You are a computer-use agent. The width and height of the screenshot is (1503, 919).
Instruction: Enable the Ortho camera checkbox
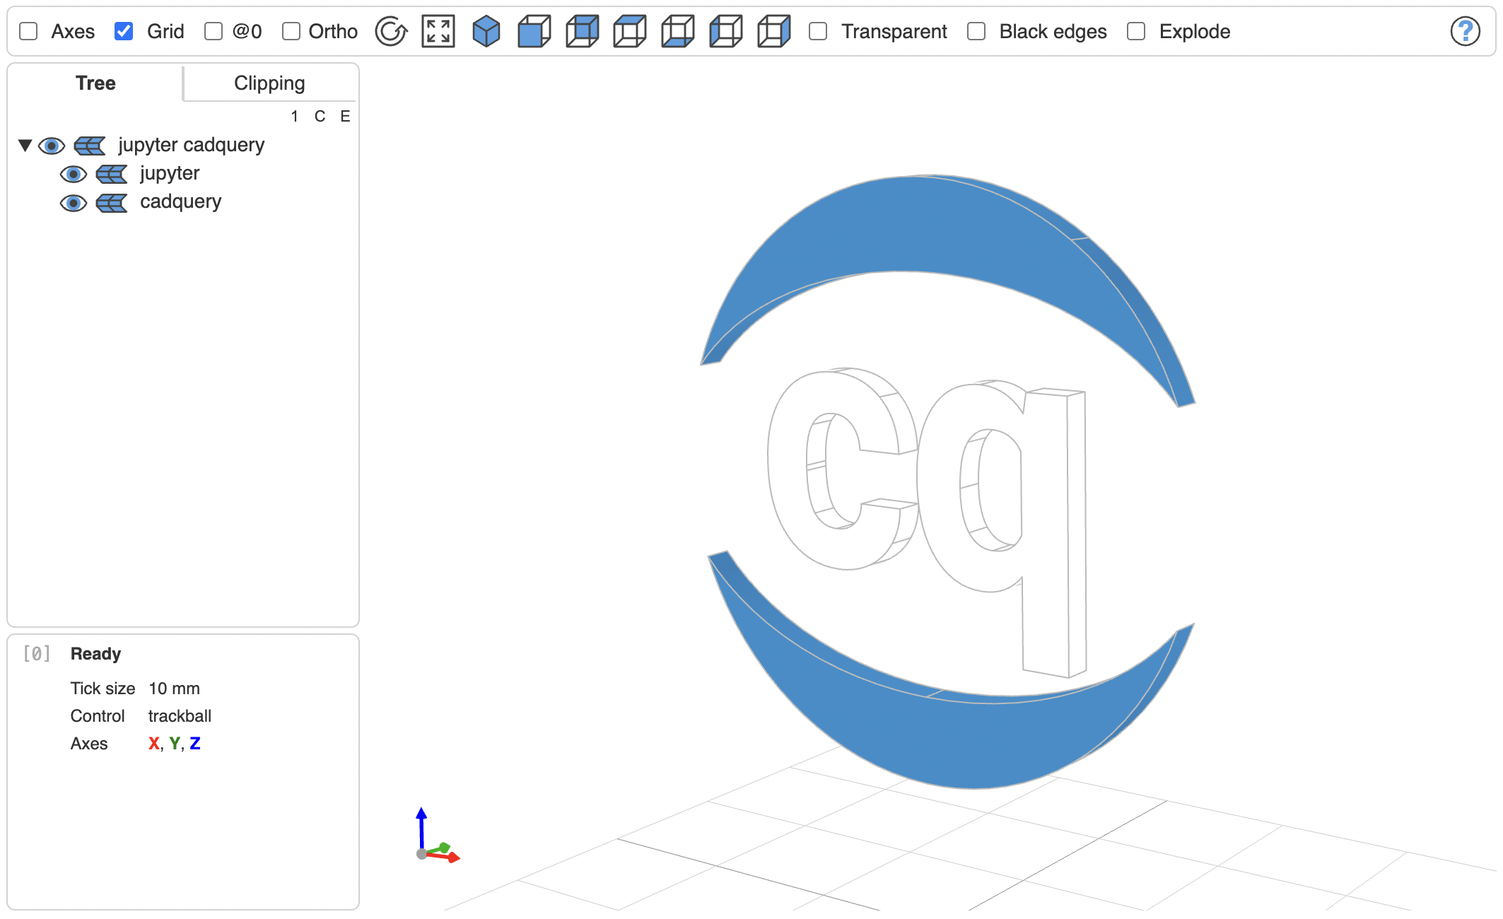click(291, 32)
